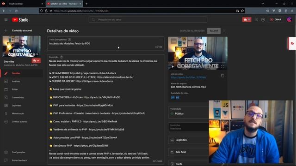Play the video preview
Image resolution: width=296 pixels, height=166 pixels.
[173, 66]
